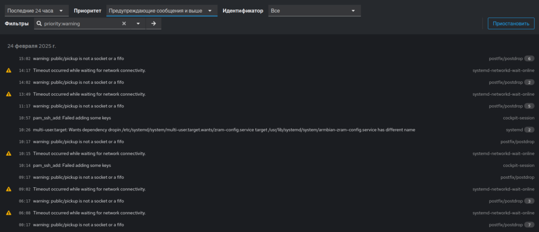Click systemd-networkd-wait-online identifier on 06:08 row
Screen dimensions: 539x232
[503, 213]
